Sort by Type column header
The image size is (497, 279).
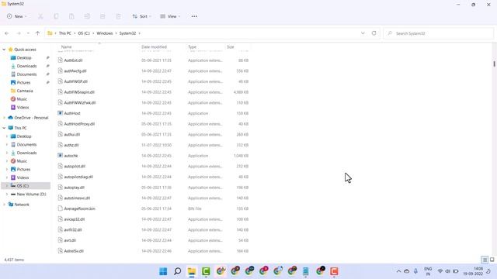(x=192, y=46)
